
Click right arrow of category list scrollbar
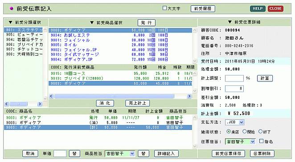coord(40,104)
